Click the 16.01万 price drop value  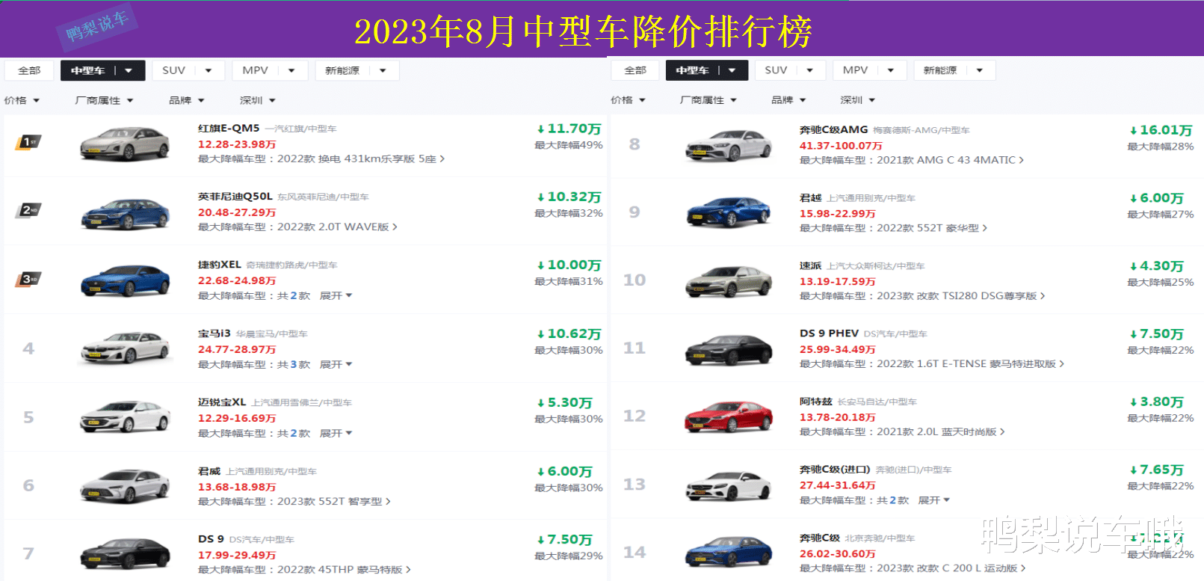click(1161, 130)
